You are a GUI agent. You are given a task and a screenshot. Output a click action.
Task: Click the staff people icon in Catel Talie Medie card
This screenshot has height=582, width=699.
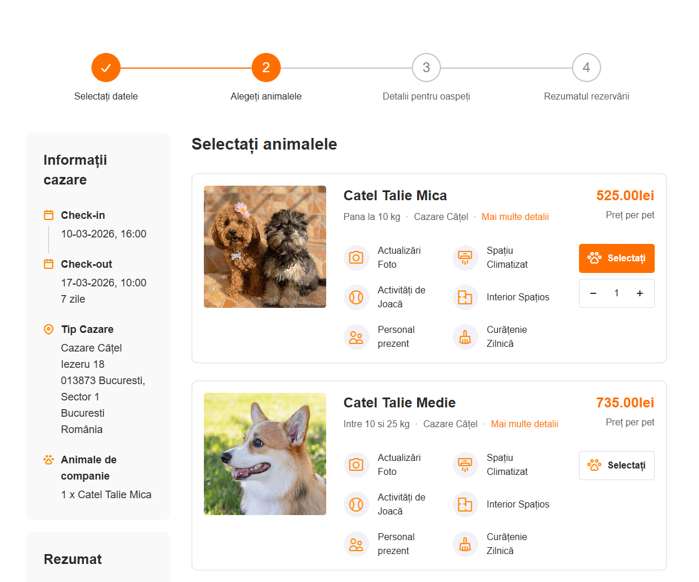(356, 544)
